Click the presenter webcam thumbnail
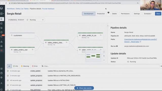The width and height of the screenshot is (162, 91). click(151, 5)
